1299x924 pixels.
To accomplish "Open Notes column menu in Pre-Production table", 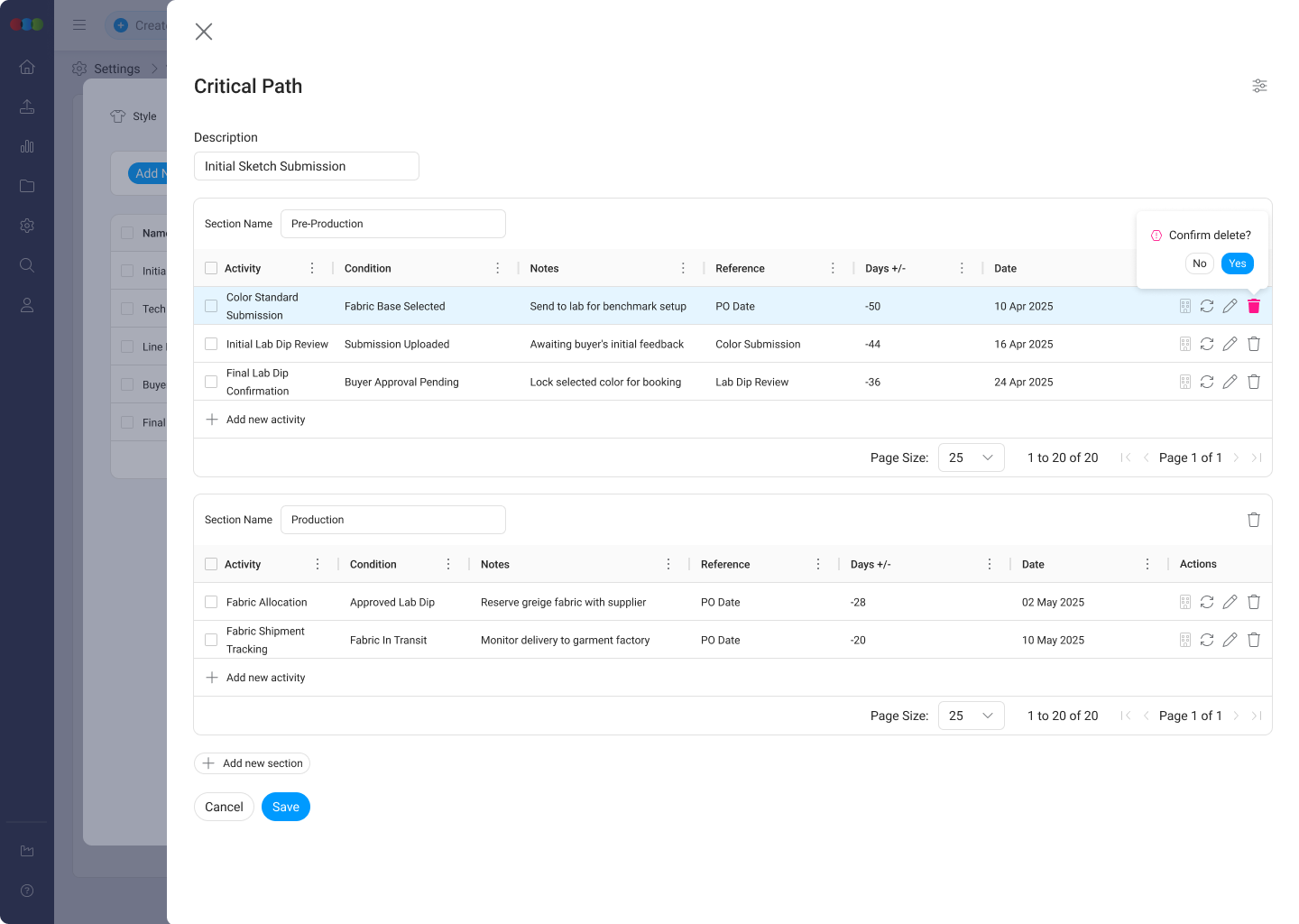I will [683, 268].
